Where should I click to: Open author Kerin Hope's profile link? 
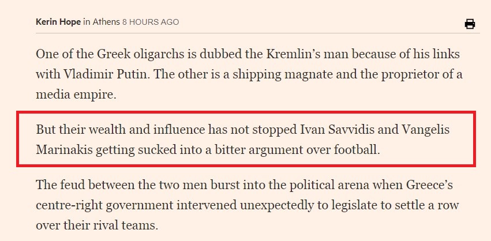(58, 22)
